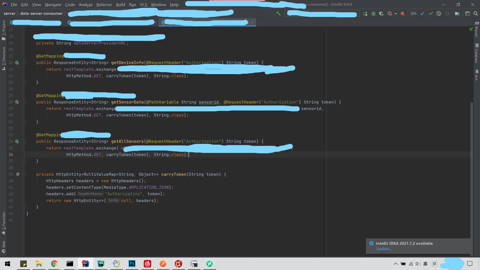Start debugging with the bug icon
480x270 pixels.
pos(373,14)
